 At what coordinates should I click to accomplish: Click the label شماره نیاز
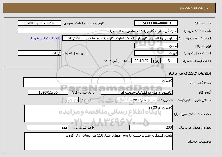[203, 23]
